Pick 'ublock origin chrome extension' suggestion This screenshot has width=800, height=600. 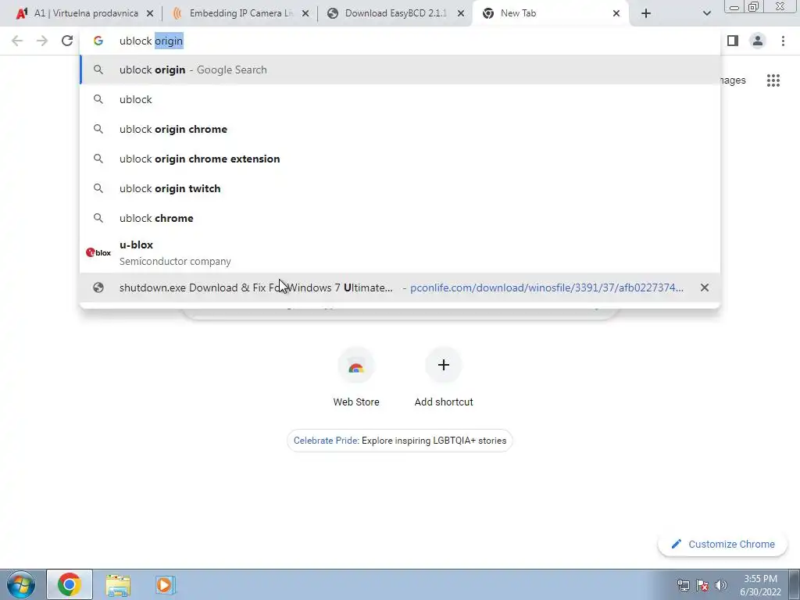tap(400, 159)
